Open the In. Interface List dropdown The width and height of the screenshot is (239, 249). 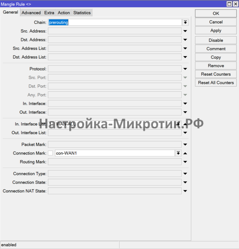(x=178, y=124)
